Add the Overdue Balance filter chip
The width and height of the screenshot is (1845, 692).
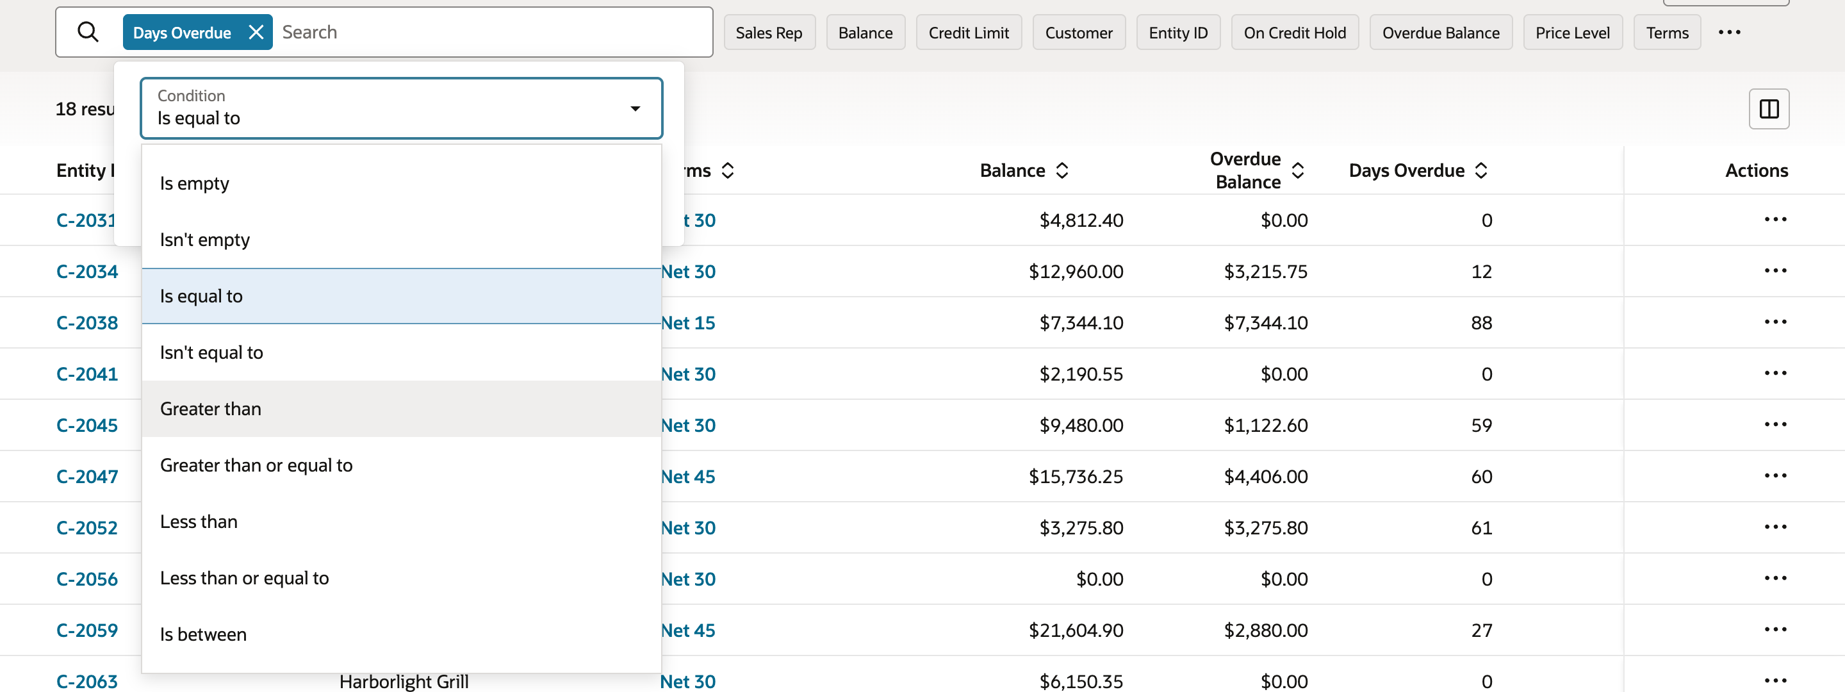click(x=1440, y=32)
